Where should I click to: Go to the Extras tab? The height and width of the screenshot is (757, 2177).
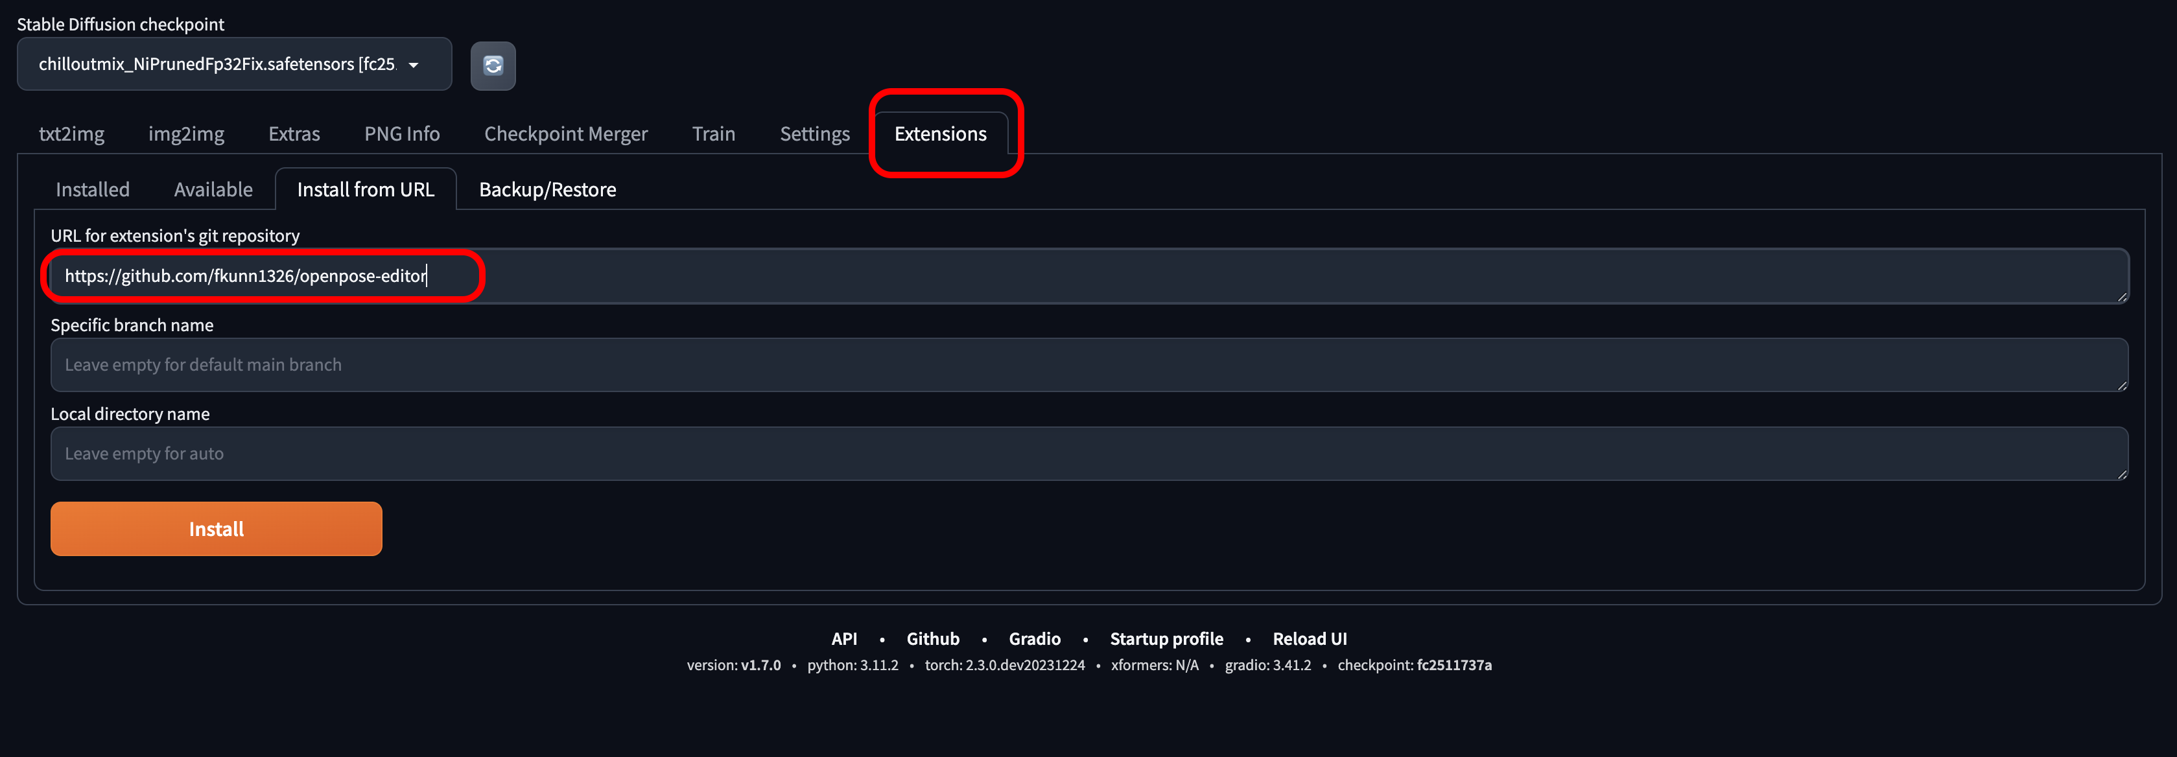tap(293, 134)
